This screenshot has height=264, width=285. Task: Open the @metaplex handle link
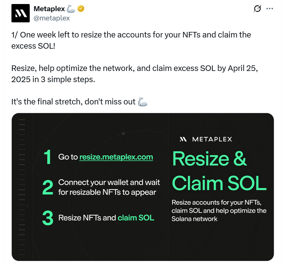point(52,18)
